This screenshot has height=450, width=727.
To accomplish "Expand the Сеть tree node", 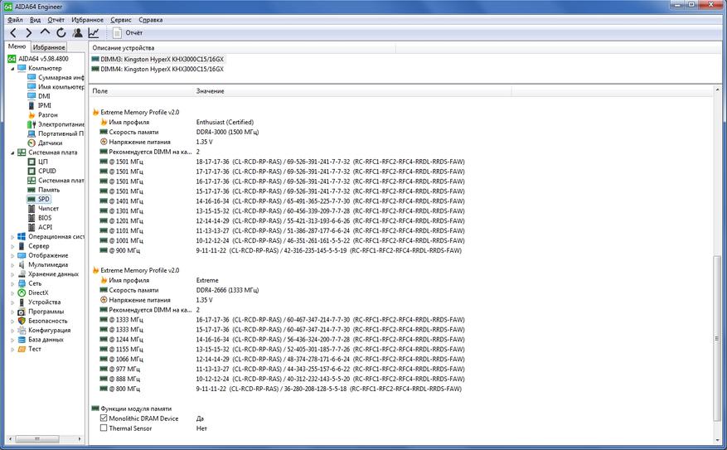I will coord(12,283).
